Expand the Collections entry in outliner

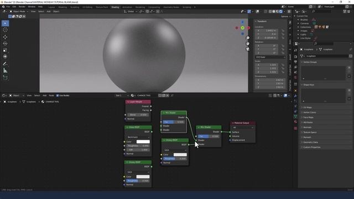pos(298,27)
